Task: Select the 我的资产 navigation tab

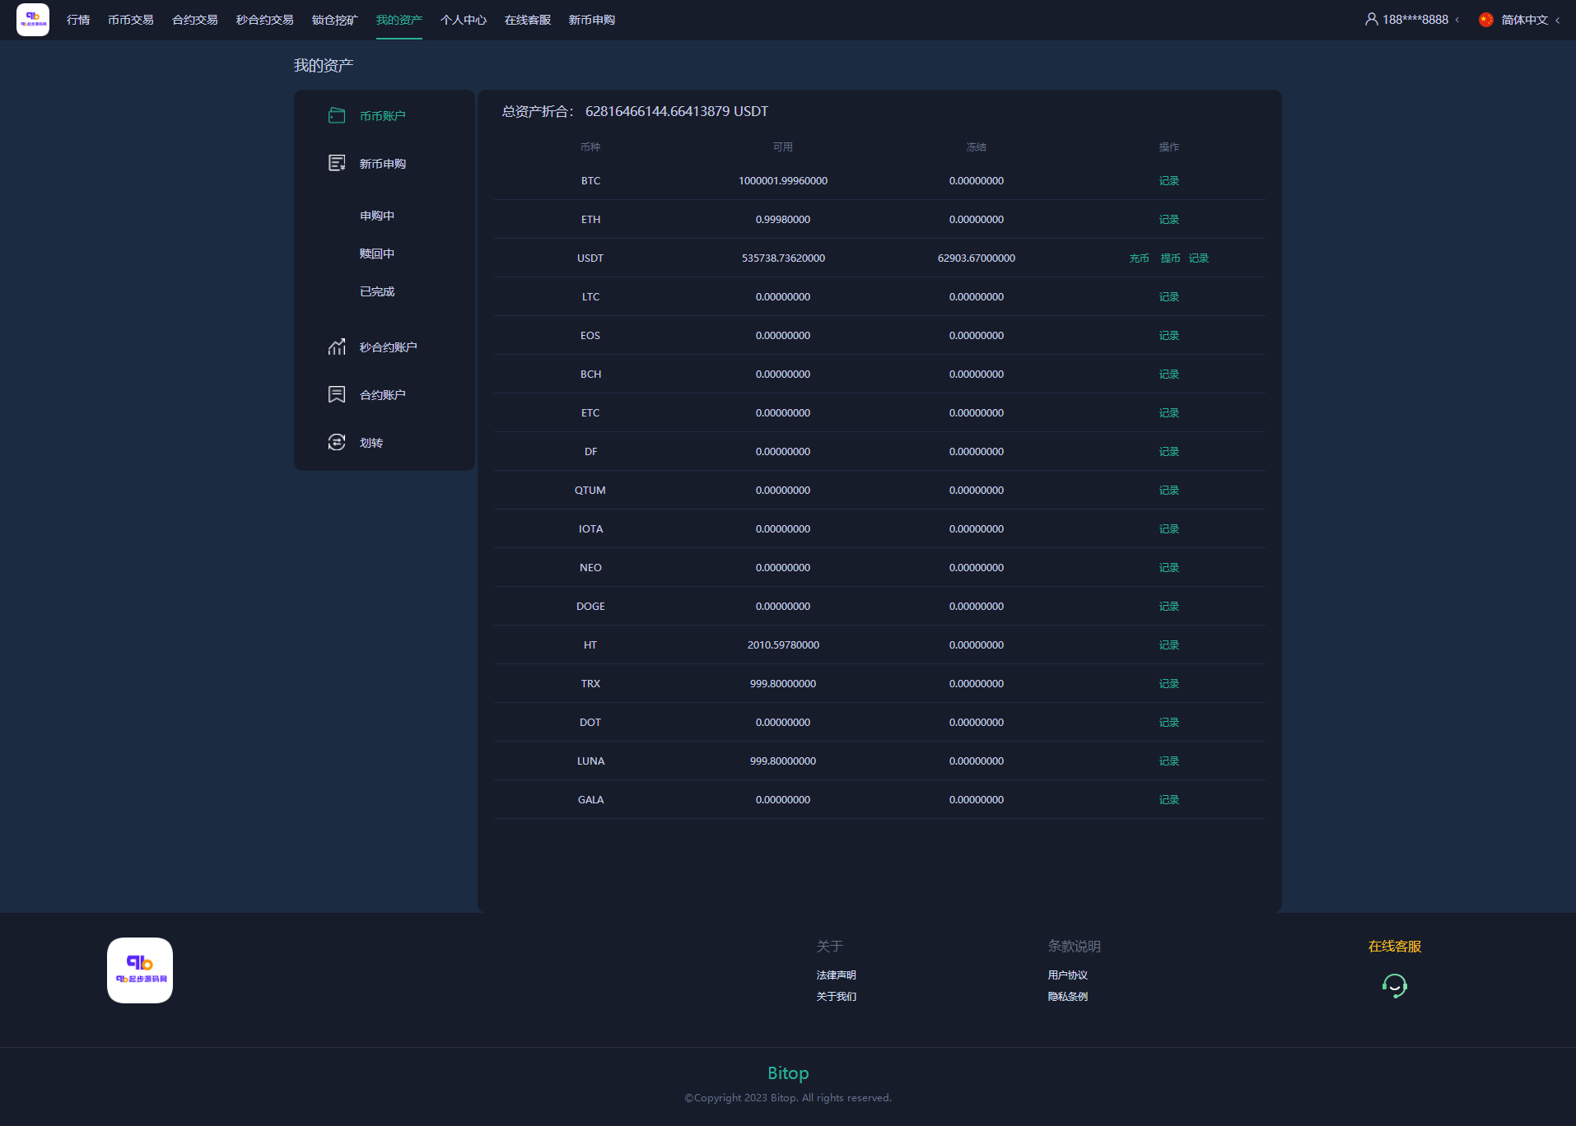Action: [399, 20]
